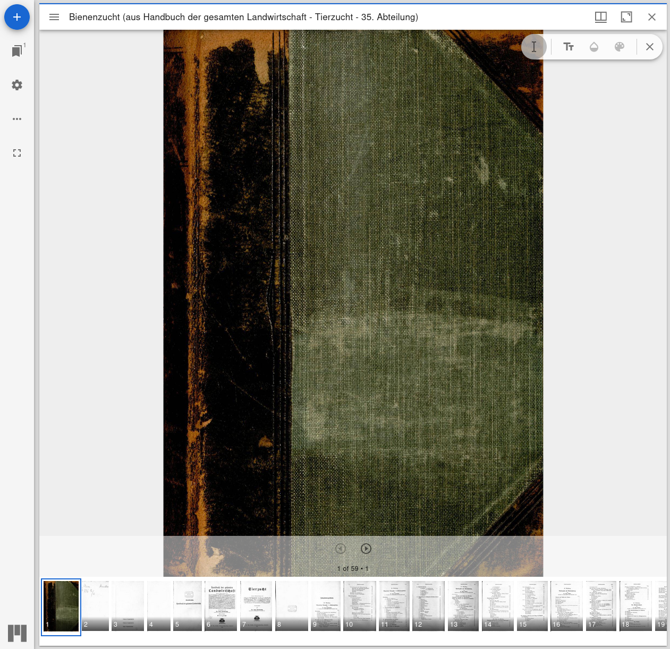Open the text size Tt option
This screenshot has width=670, height=649.
coord(569,47)
